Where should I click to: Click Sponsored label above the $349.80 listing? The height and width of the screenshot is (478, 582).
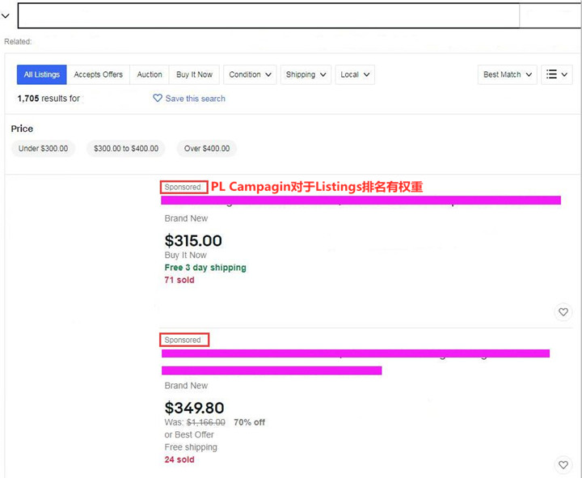183,340
